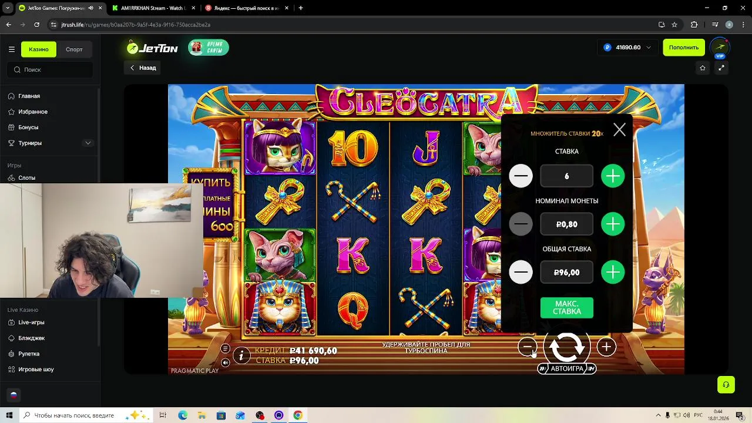Raise the bet using the plus beside the spin button
The width and height of the screenshot is (752, 423).
pyautogui.click(x=606, y=347)
